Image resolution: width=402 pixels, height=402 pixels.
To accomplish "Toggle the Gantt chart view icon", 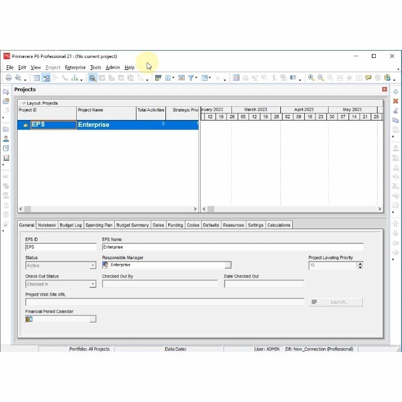I will click(x=47, y=78).
